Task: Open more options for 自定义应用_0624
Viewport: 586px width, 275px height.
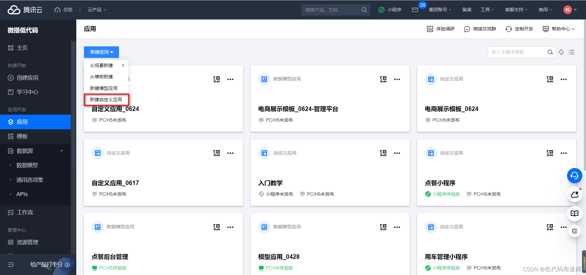Action: (230, 79)
